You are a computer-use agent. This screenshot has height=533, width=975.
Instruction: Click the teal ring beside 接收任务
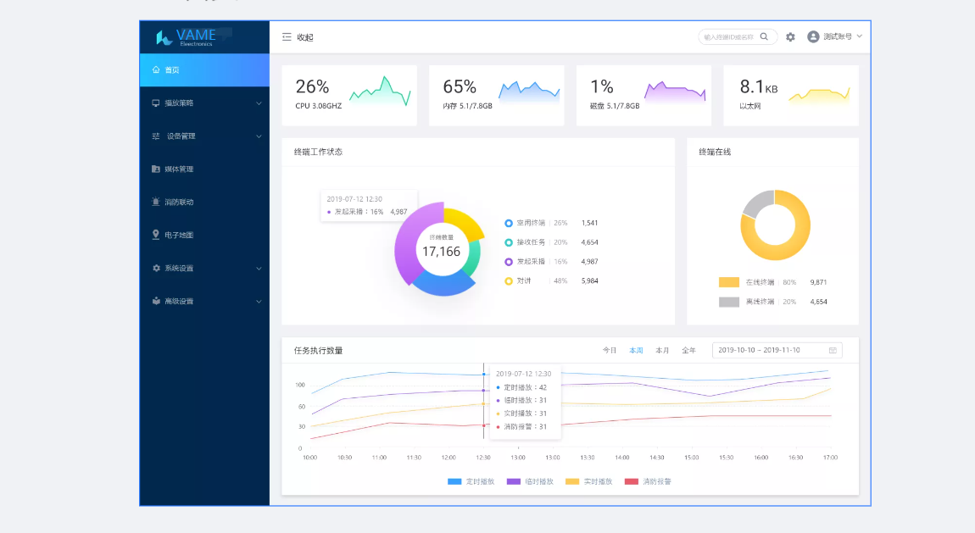(509, 242)
